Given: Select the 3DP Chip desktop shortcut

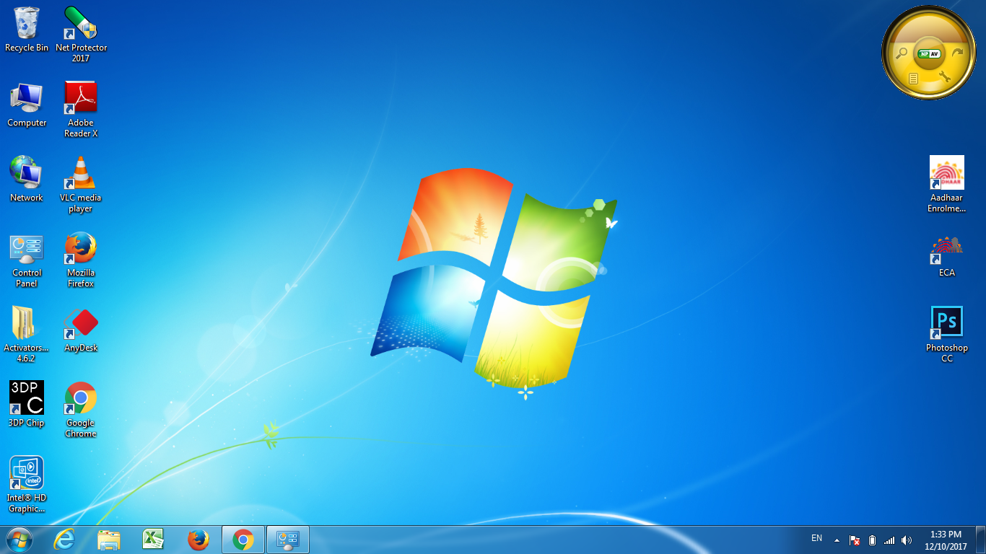Looking at the screenshot, I should tap(27, 404).
